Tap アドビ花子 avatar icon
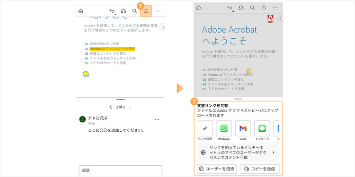This screenshot has width=355, height=177. [x=82, y=119]
